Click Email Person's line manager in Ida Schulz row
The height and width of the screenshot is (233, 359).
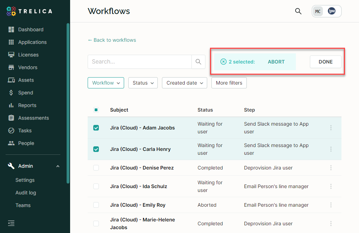pos(276,186)
